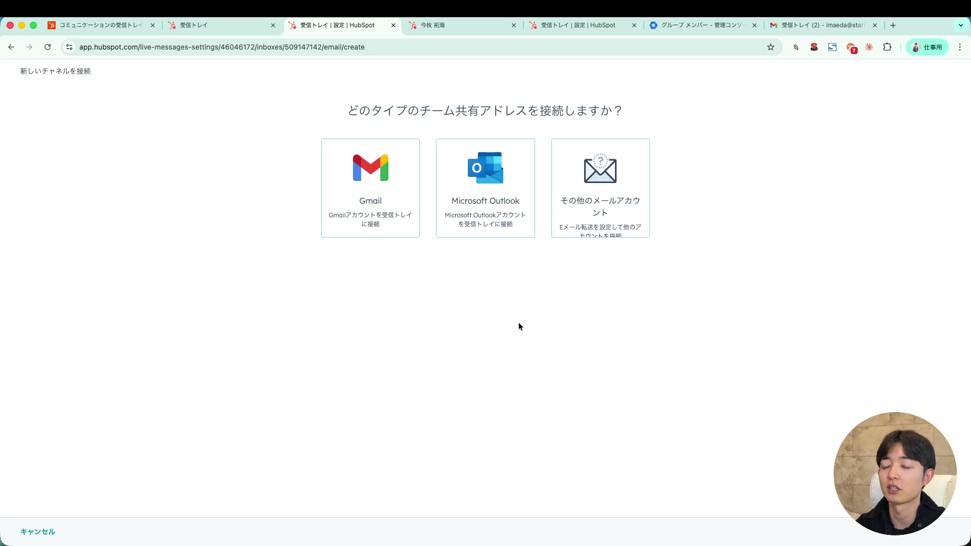Click the unknown mail envelope icon
971x546 pixels.
coord(600,170)
